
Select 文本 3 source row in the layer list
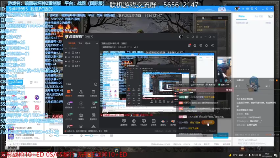pos(81,53)
